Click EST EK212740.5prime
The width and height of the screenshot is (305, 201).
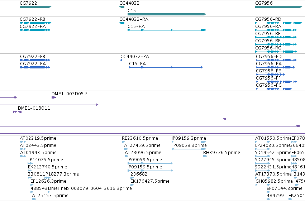[47, 167]
